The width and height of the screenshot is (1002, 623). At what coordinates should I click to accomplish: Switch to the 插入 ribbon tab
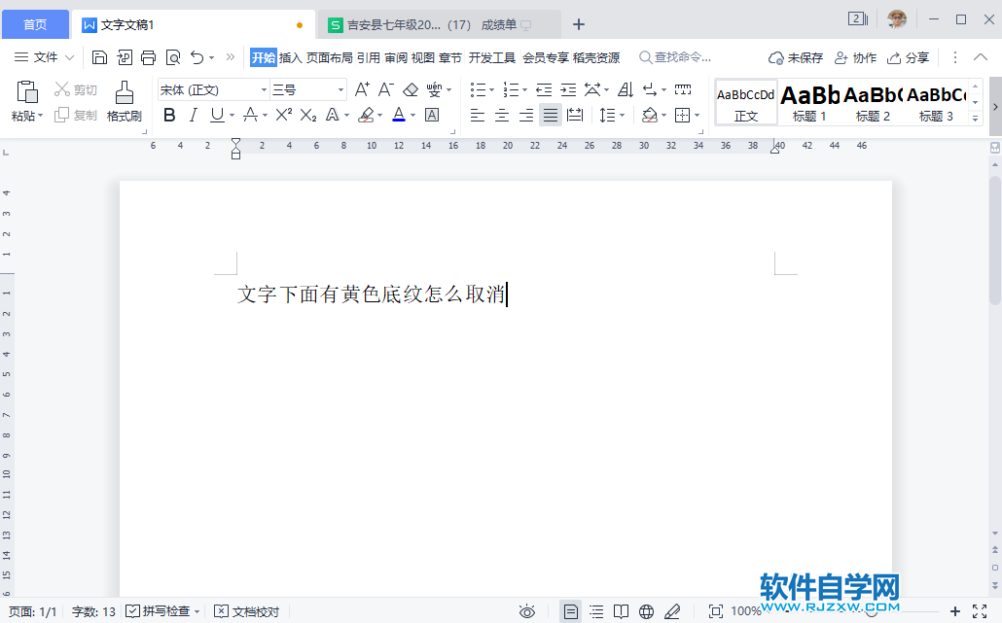[x=290, y=57]
